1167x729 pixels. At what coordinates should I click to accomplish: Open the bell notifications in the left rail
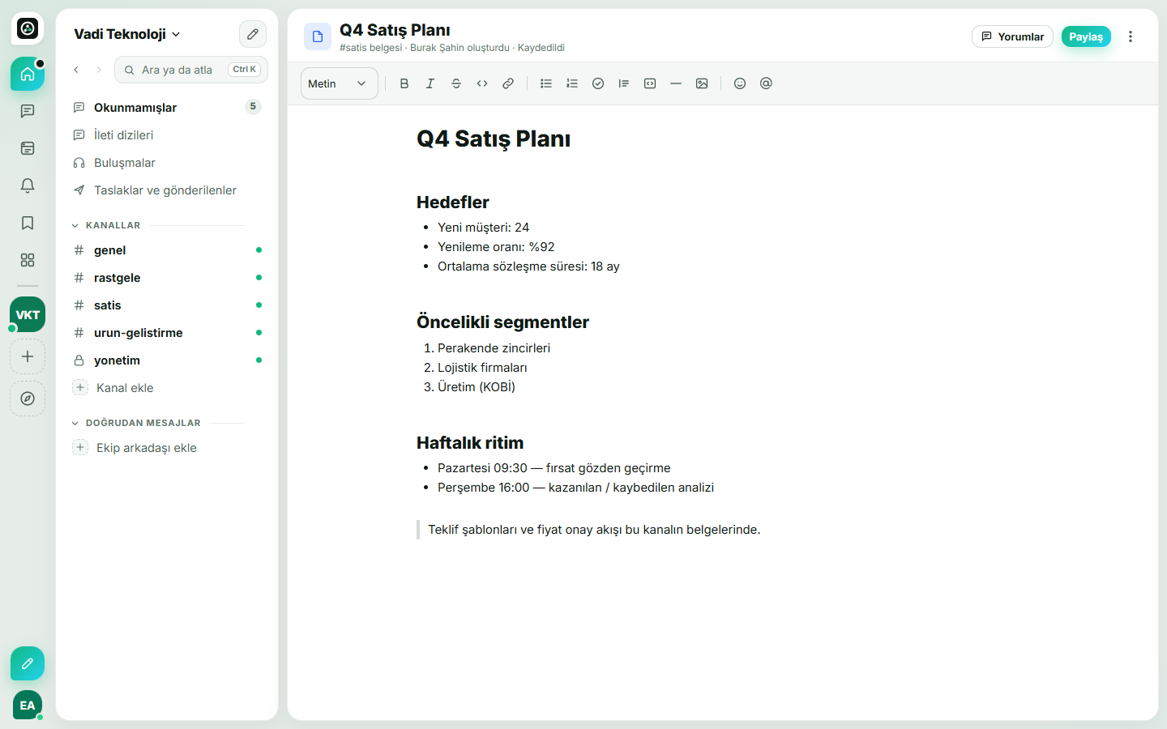[x=28, y=185]
